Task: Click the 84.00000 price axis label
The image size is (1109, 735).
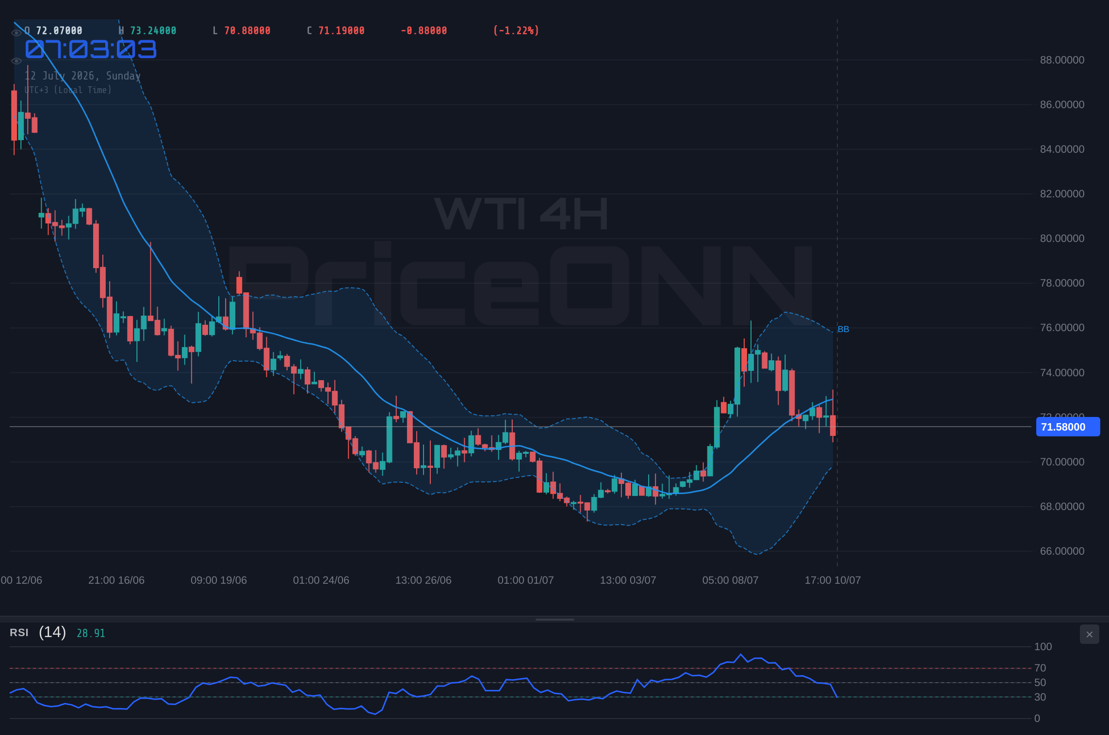Action: tap(1062, 149)
